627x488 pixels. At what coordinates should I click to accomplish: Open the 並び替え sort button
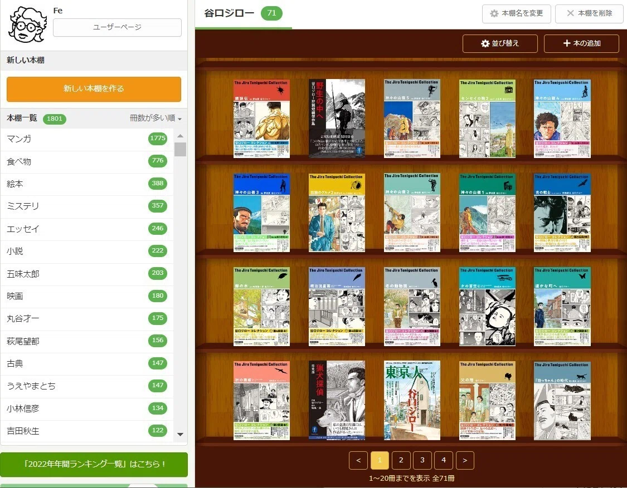500,43
